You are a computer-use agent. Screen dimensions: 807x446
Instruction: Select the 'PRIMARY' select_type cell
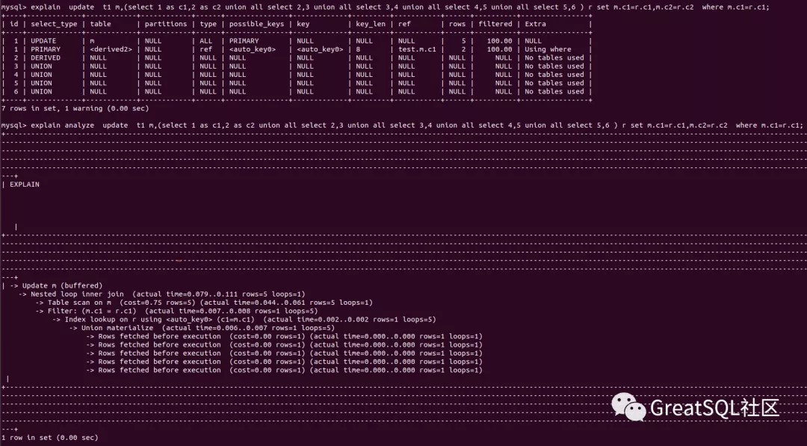[46, 49]
